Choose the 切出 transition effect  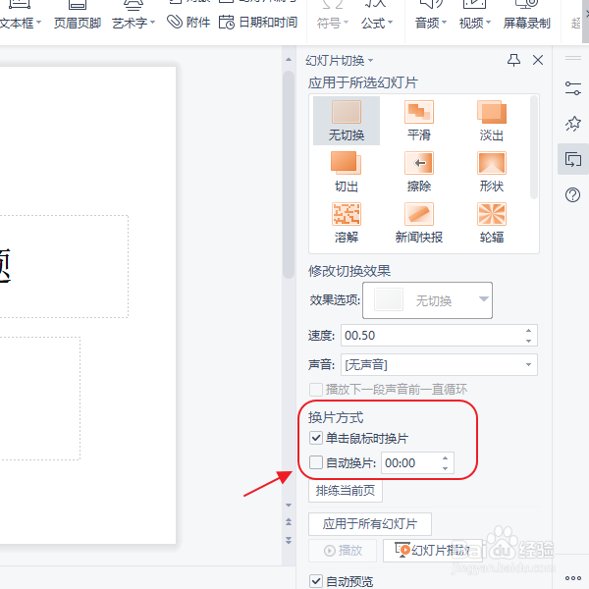(x=346, y=171)
